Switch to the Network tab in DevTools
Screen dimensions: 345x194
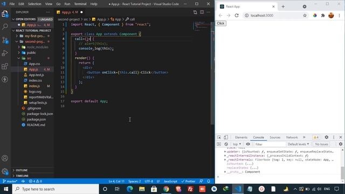(292, 137)
